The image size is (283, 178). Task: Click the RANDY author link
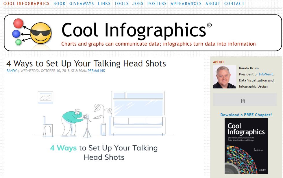12,71
